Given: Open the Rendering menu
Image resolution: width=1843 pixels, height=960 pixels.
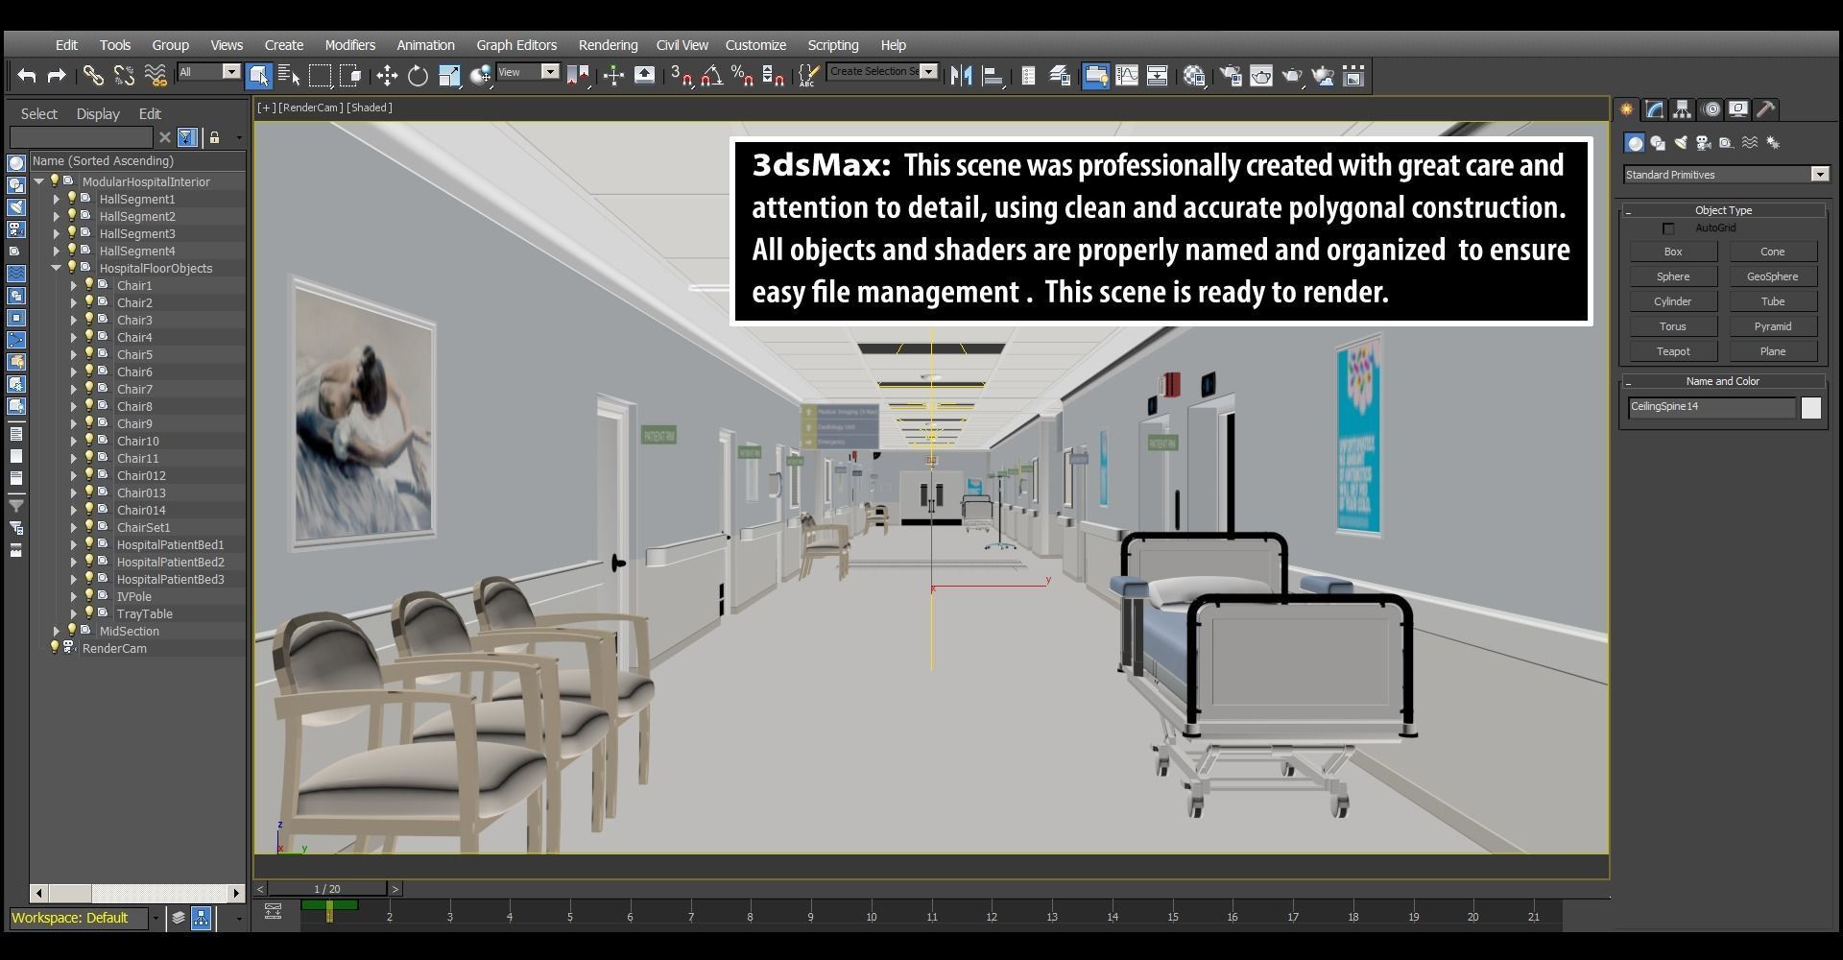Looking at the screenshot, I should tap(608, 45).
